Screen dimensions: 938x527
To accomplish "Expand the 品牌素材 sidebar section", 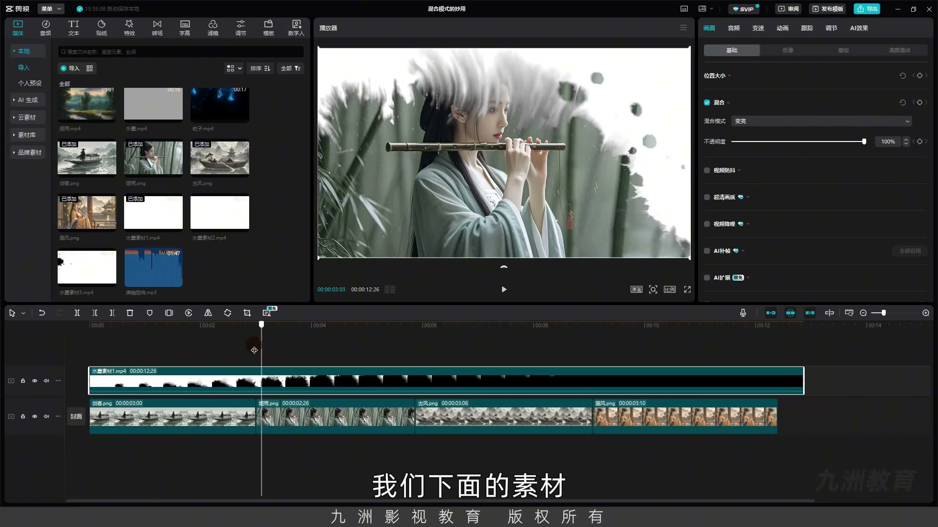I will point(28,153).
